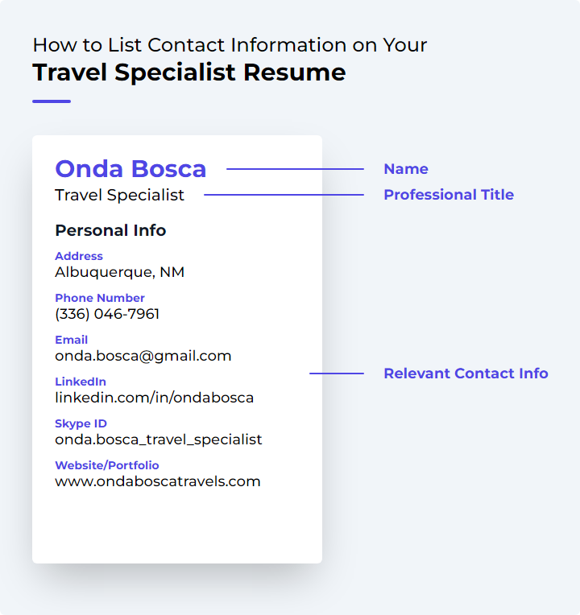Click the Professional Title annotation label
Screen dimensions: 580x615
coord(449,195)
